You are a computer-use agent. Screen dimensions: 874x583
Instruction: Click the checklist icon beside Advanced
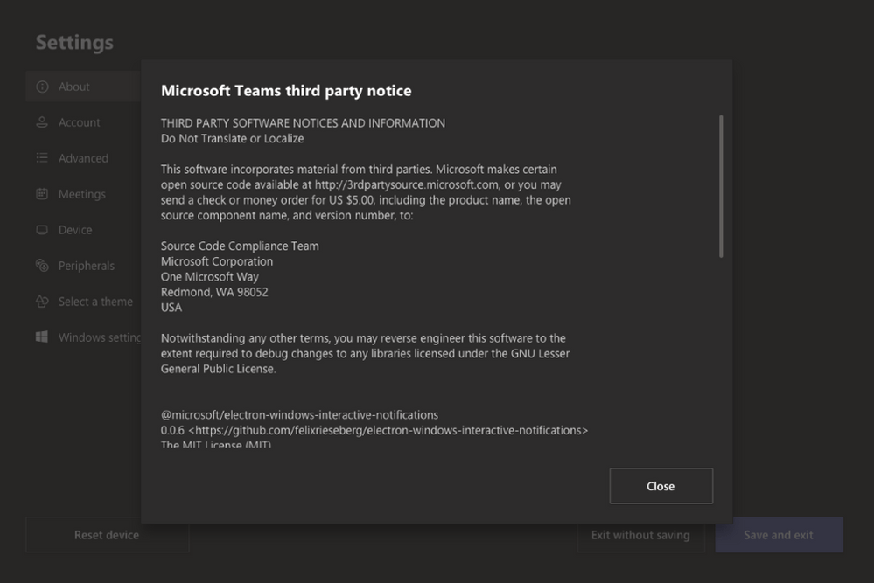click(x=42, y=158)
